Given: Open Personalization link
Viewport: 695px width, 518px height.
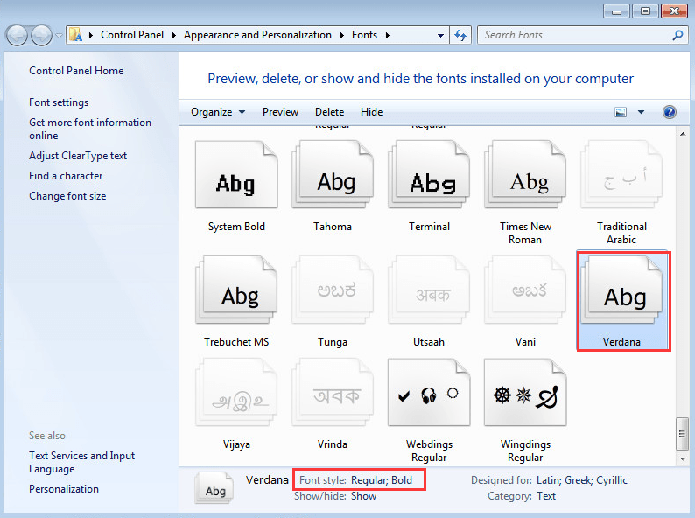Looking at the screenshot, I should click(64, 489).
